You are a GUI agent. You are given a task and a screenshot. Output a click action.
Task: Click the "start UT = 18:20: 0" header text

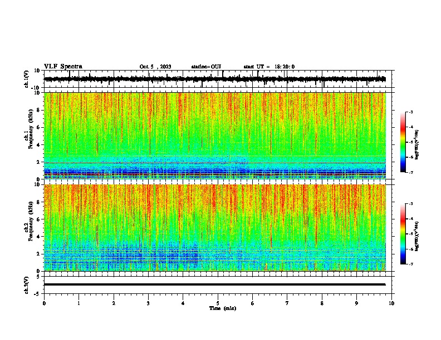pos(269,67)
